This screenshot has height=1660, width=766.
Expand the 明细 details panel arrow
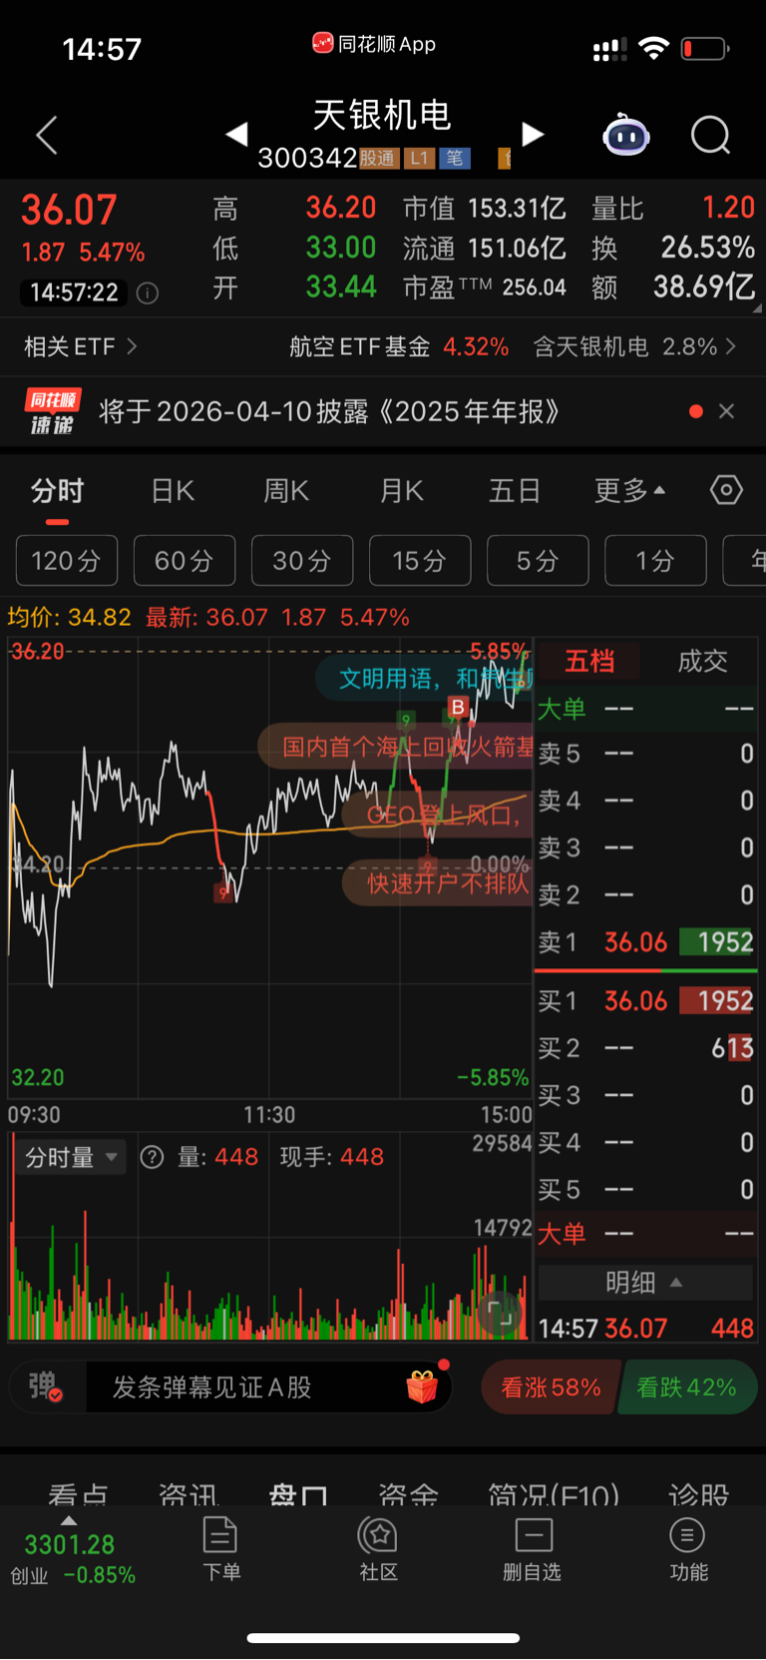[x=676, y=1282]
